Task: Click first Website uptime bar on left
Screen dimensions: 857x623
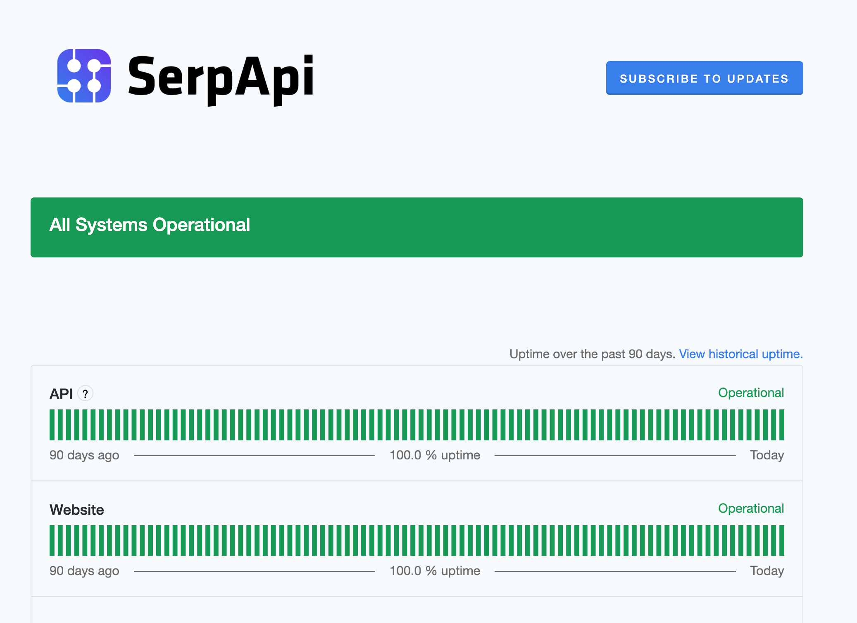Action: point(52,540)
